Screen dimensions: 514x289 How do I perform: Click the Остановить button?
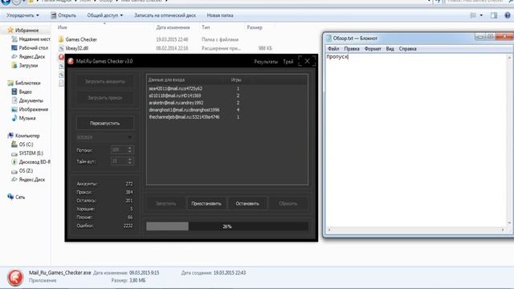pyautogui.click(x=247, y=203)
